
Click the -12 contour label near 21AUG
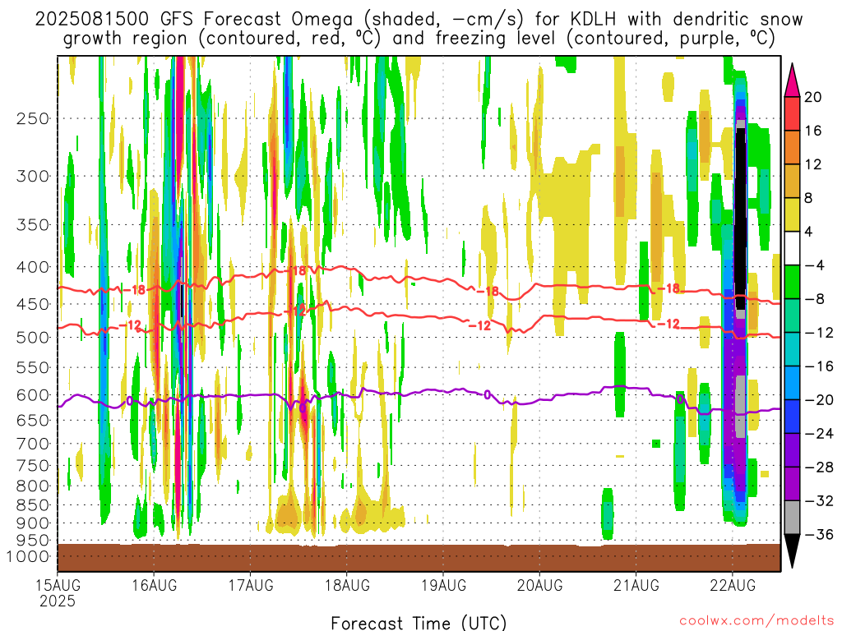pyautogui.click(x=669, y=324)
